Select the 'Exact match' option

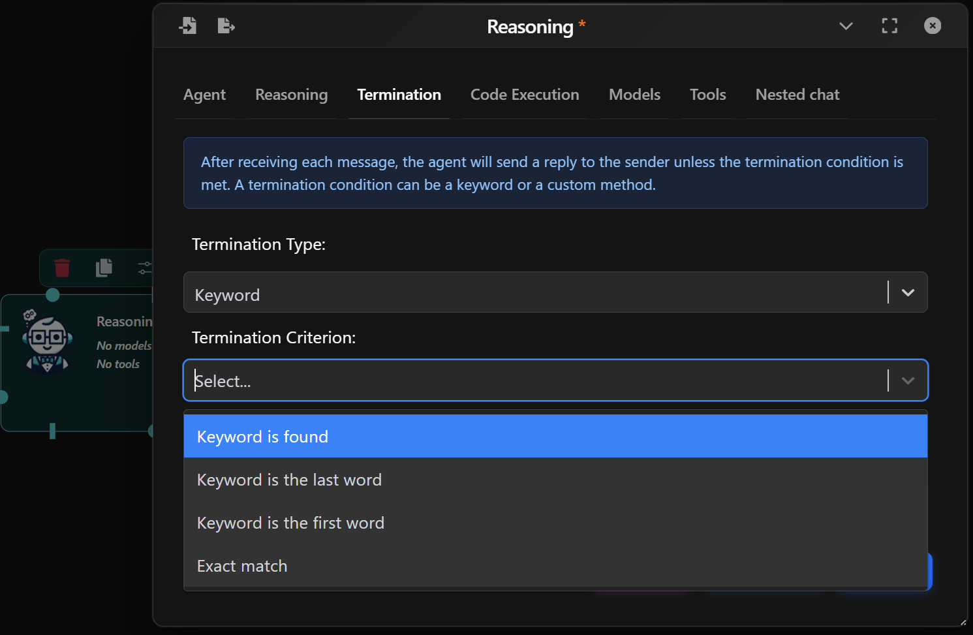(x=241, y=566)
